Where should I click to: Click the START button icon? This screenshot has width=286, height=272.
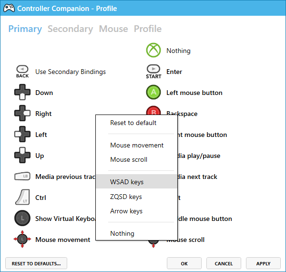pos(153,72)
